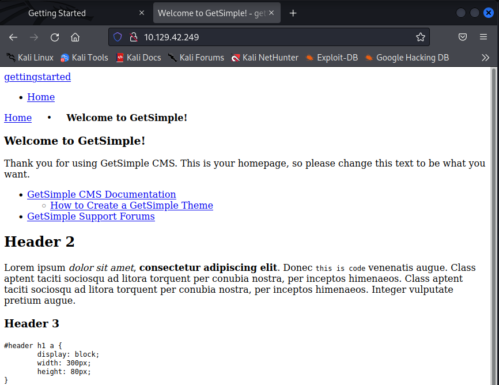
Task: Open the Kali Tools bookmark
Action: 84,58
